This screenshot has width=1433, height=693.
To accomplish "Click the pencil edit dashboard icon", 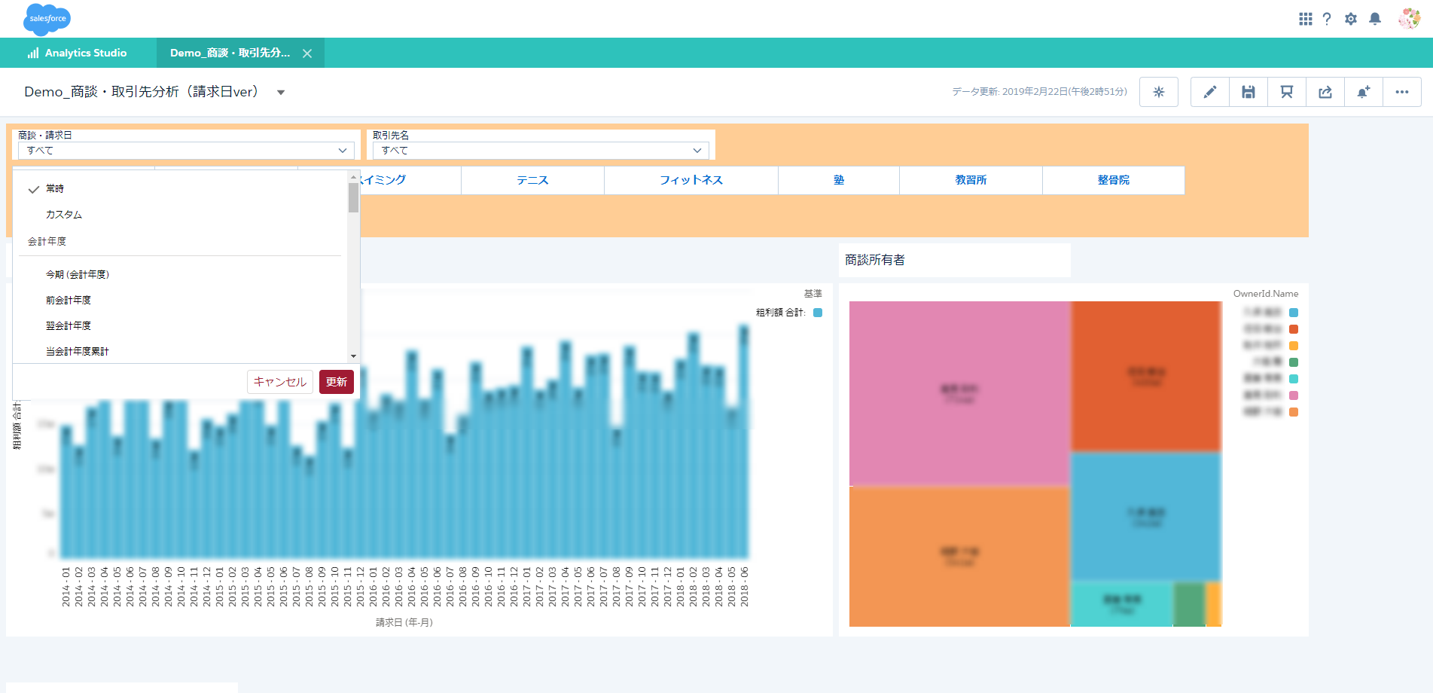I will coord(1209,92).
